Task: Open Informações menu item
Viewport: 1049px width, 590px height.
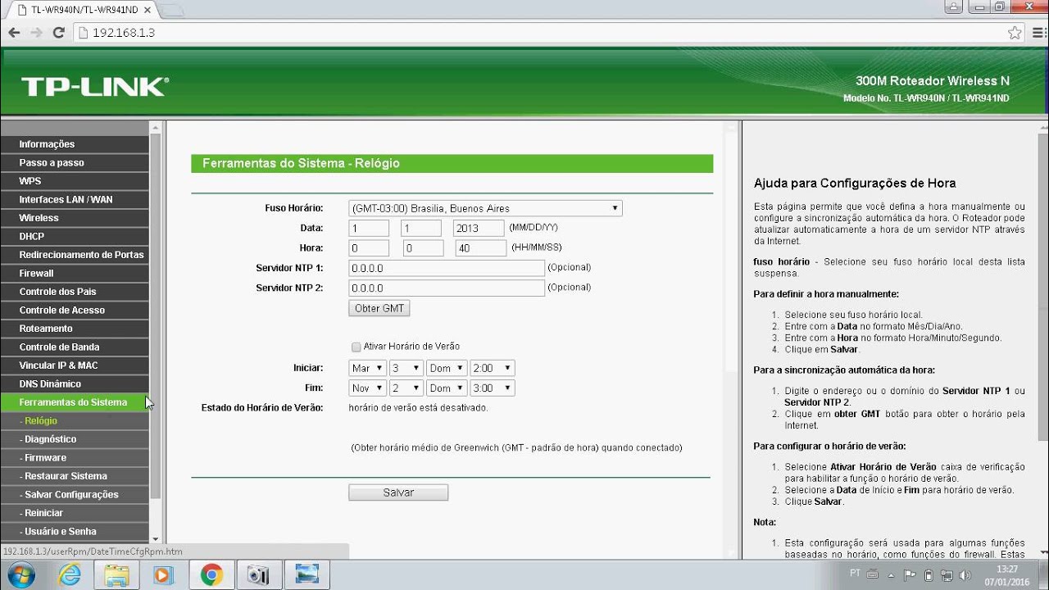Action: point(75,144)
